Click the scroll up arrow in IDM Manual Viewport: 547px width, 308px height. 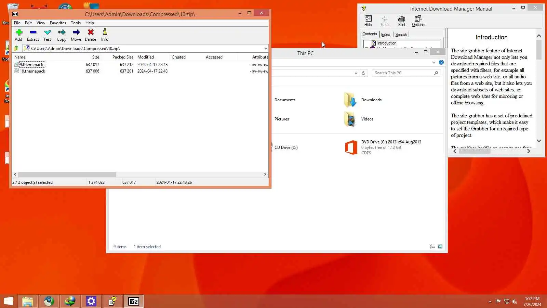click(x=539, y=36)
